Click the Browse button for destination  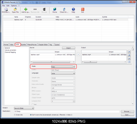tap(127, 111)
